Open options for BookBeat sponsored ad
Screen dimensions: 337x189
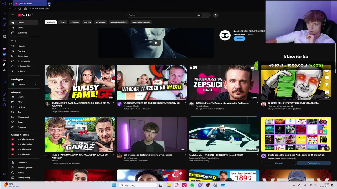point(330,155)
